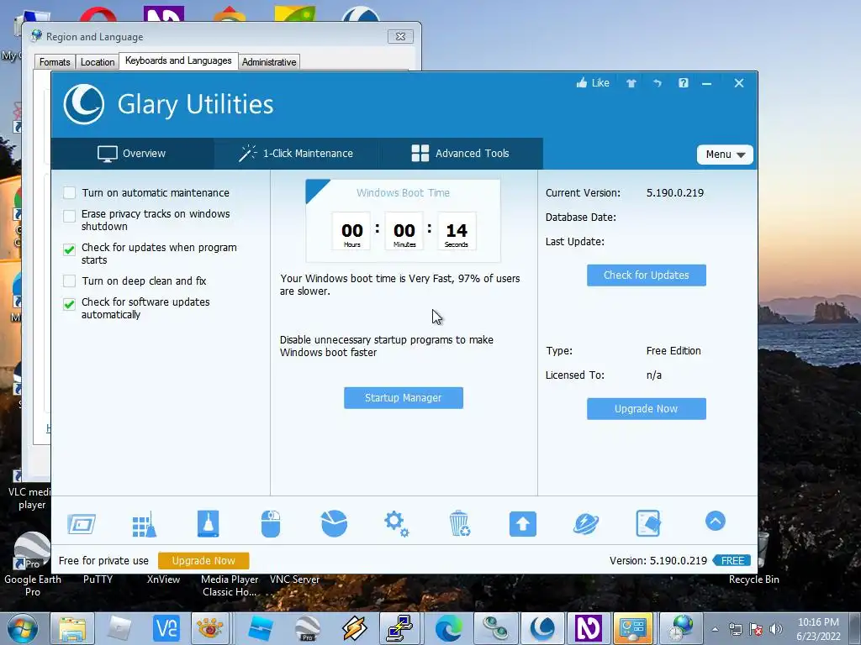The width and height of the screenshot is (861, 645).
Task: Click the restore undo arrow in title bar
Action: coord(658,83)
